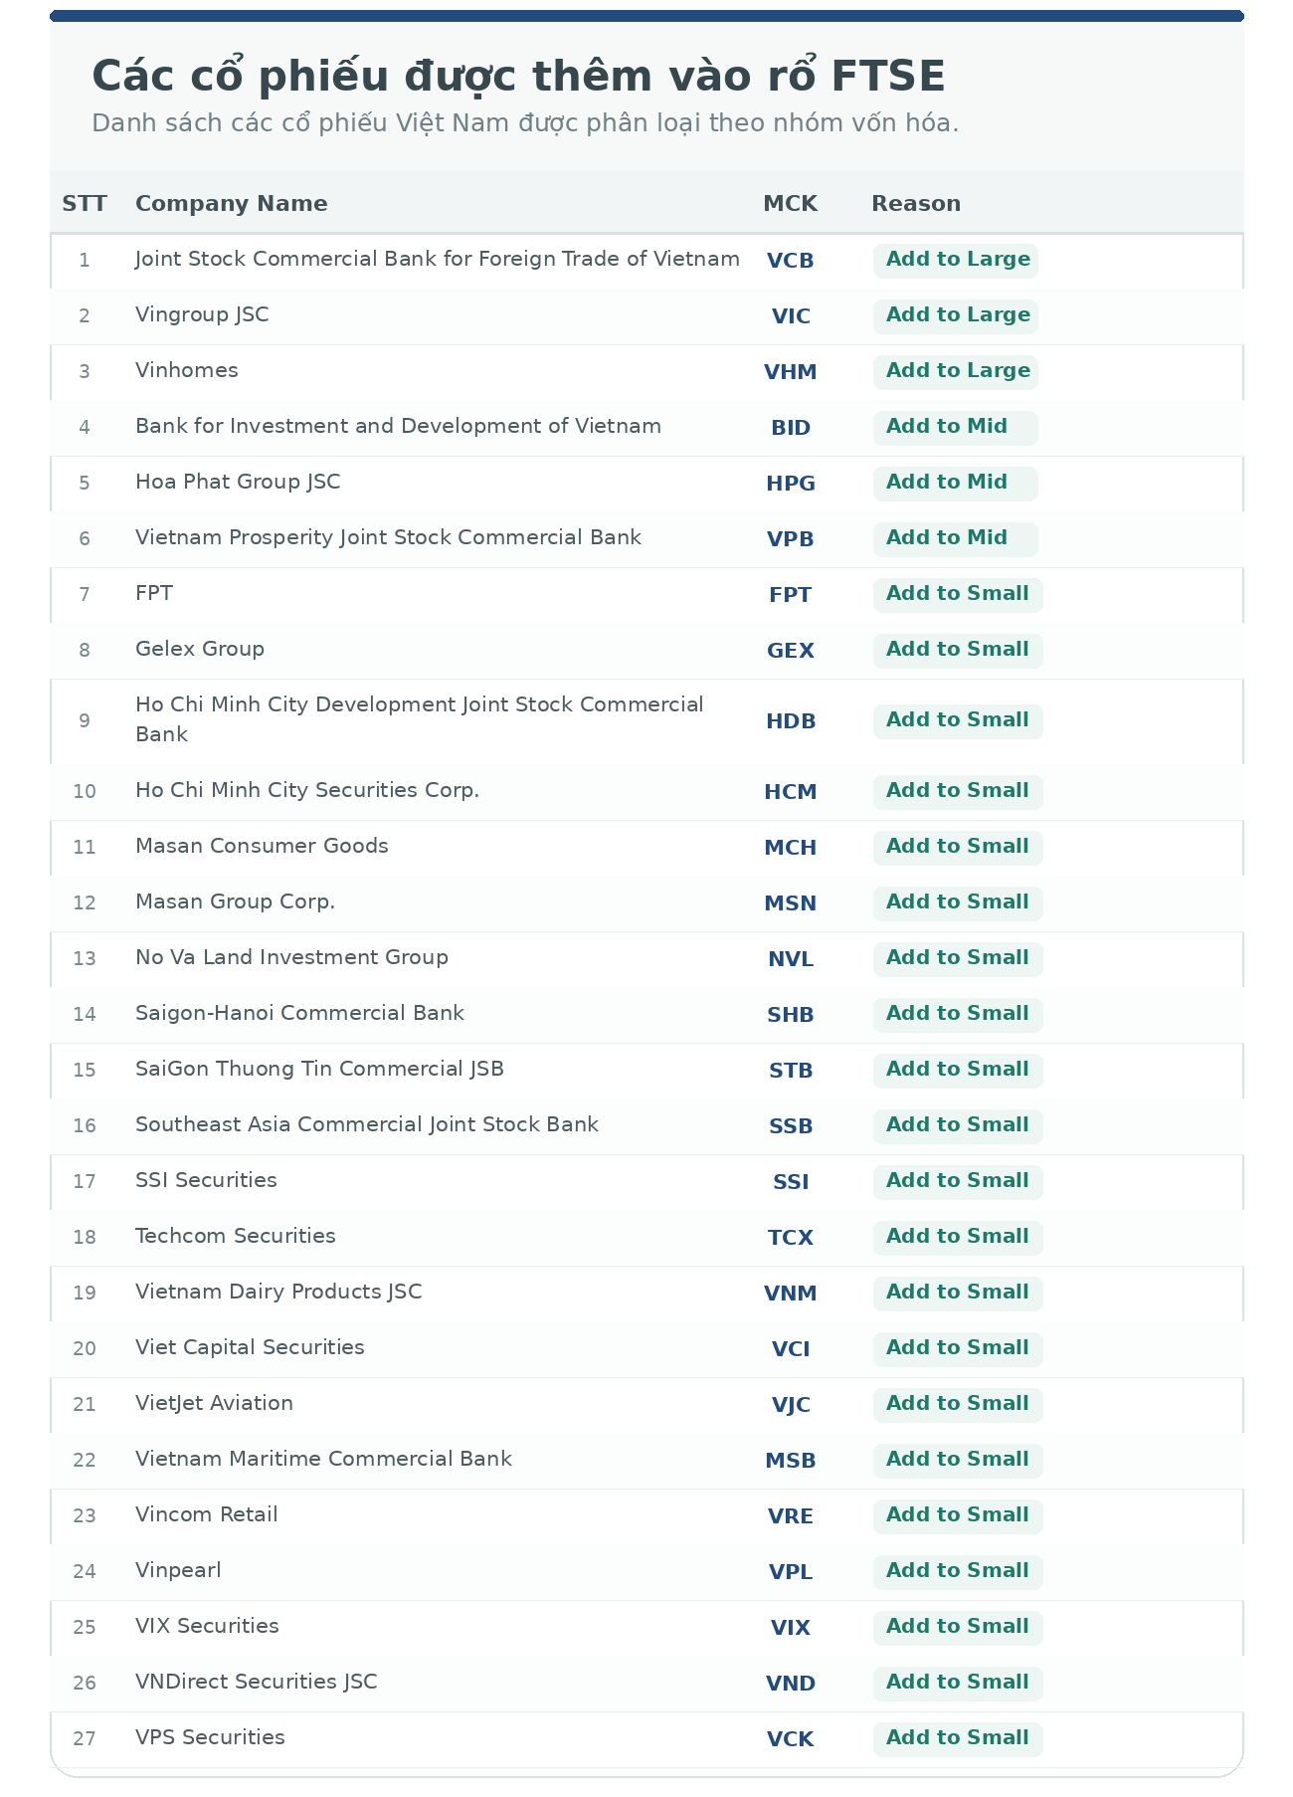
Task: Click the Add to Small badge for FPT
Action: coord(958,594)
